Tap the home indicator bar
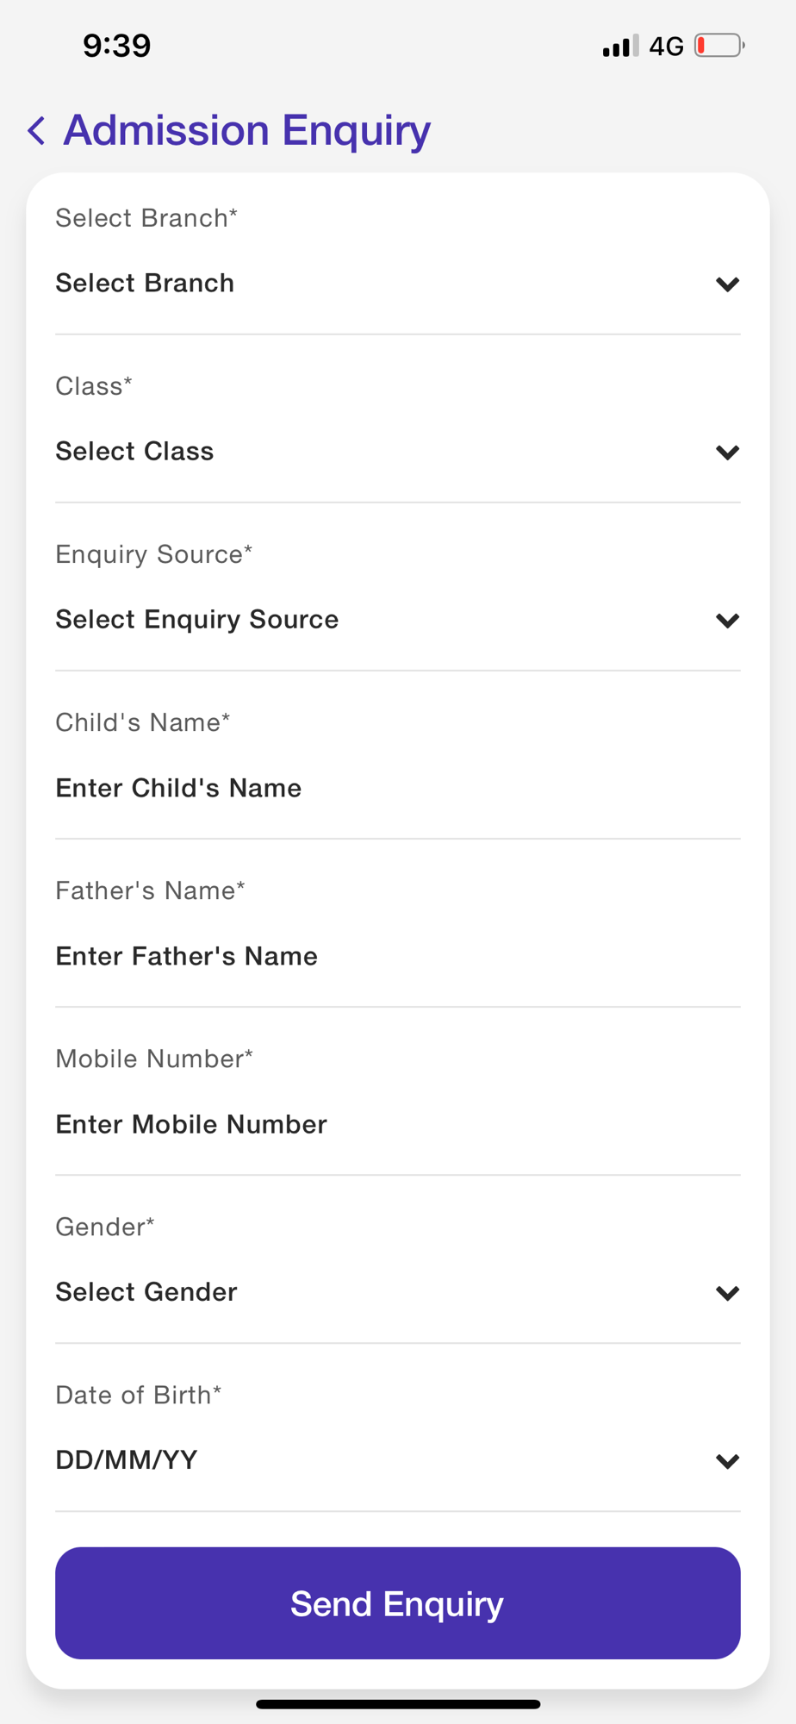This screenshot has height=1724, width=796. coord(398,1704)
